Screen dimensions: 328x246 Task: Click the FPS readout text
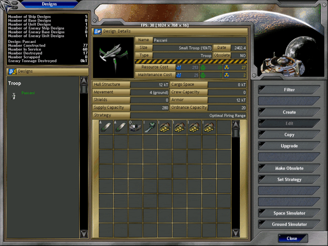click(x=165, y=25)
